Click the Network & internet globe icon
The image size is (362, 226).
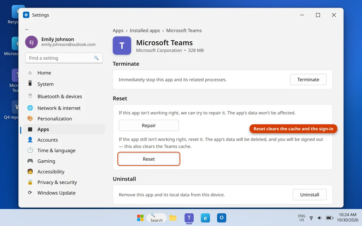click(x=30, y=108)
